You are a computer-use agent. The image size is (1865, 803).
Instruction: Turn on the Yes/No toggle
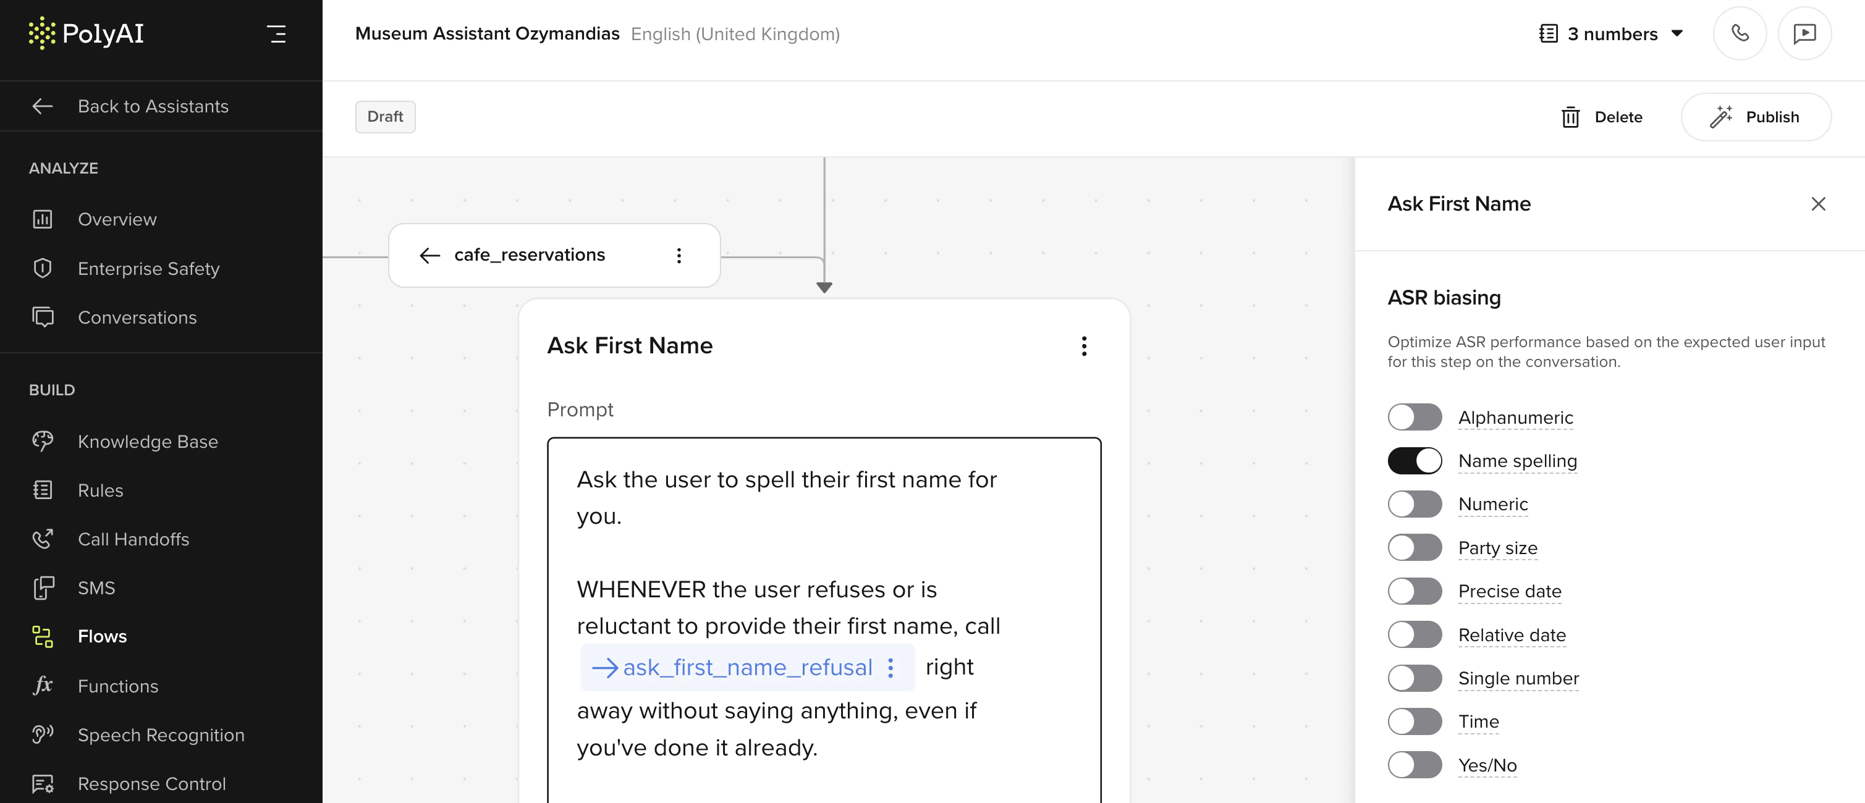click(x=1414, y=765)
